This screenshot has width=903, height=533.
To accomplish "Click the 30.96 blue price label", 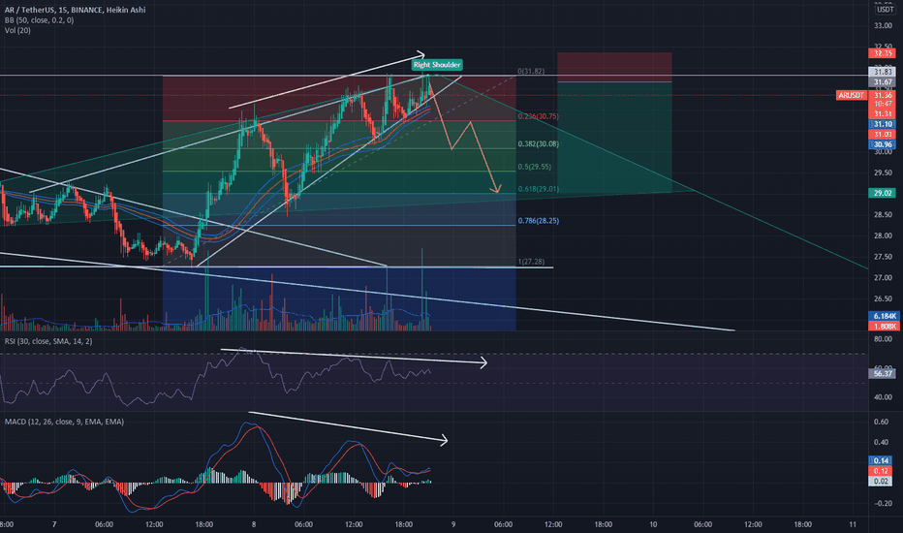I will click(883, 144).
